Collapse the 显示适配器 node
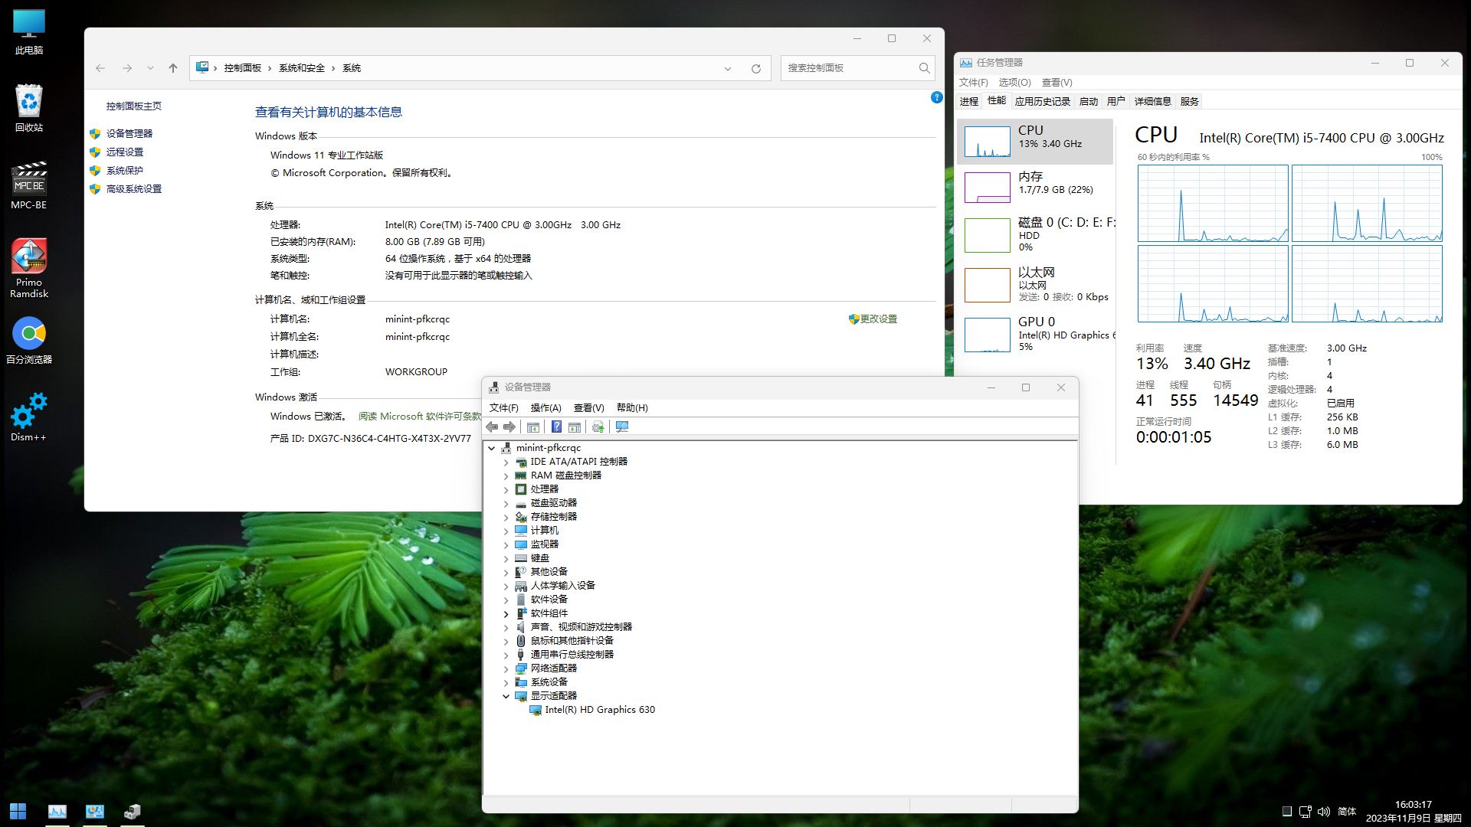 (506, 697)
